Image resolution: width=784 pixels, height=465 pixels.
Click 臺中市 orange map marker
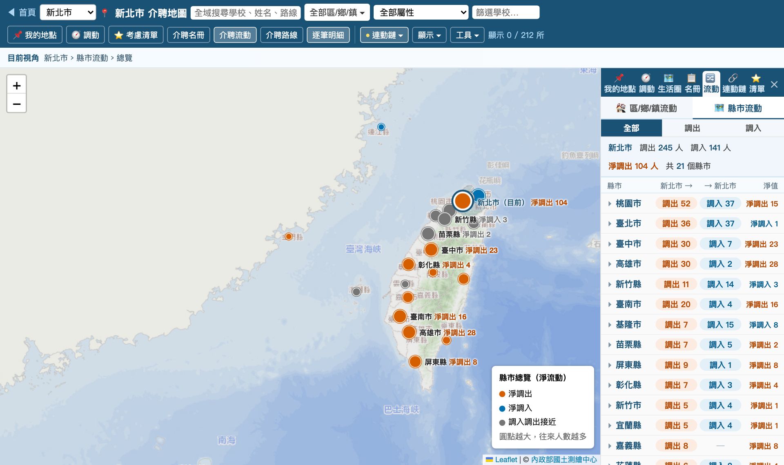431,250
